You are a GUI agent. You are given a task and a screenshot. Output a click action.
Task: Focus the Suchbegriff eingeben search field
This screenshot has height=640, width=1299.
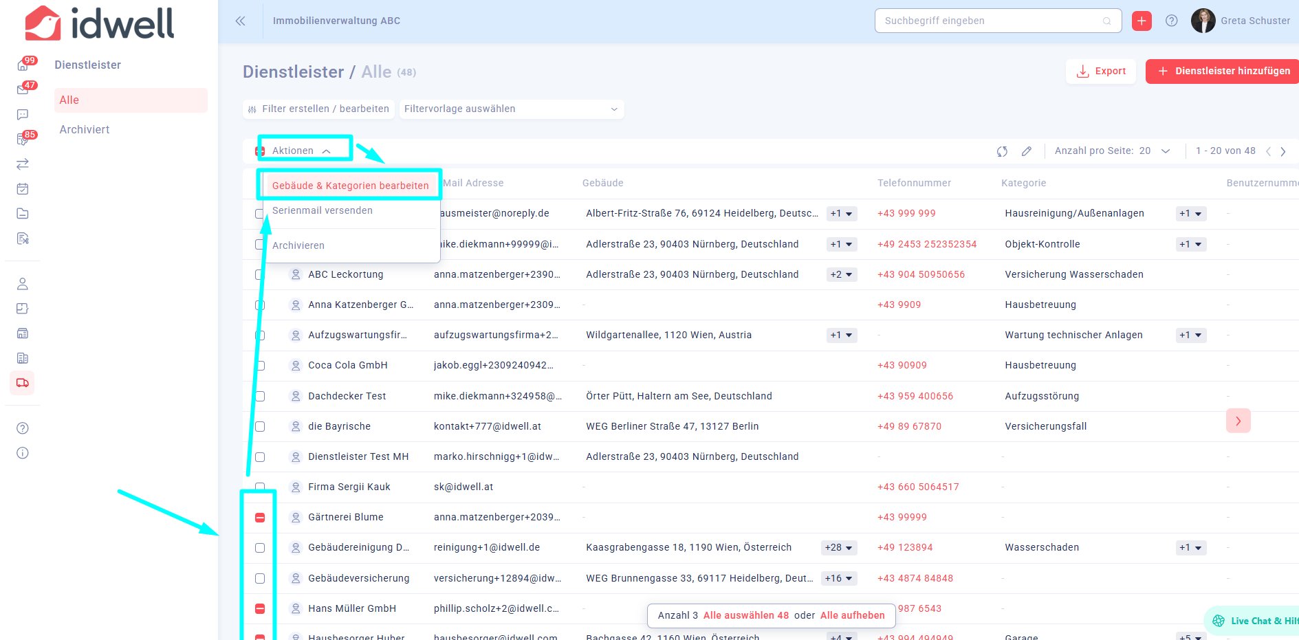click(x=990, y=21)
